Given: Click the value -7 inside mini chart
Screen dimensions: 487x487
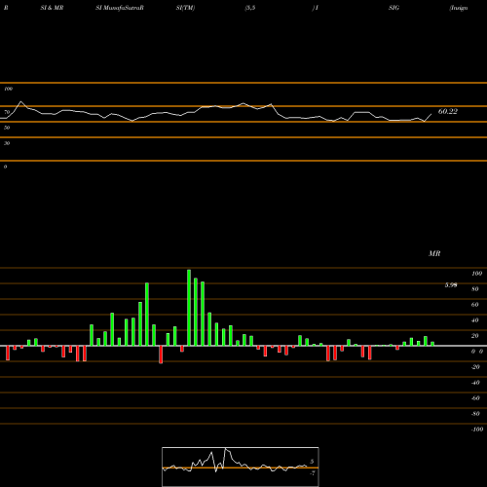Looking at the screenshot, I should [x=313, y=472].
